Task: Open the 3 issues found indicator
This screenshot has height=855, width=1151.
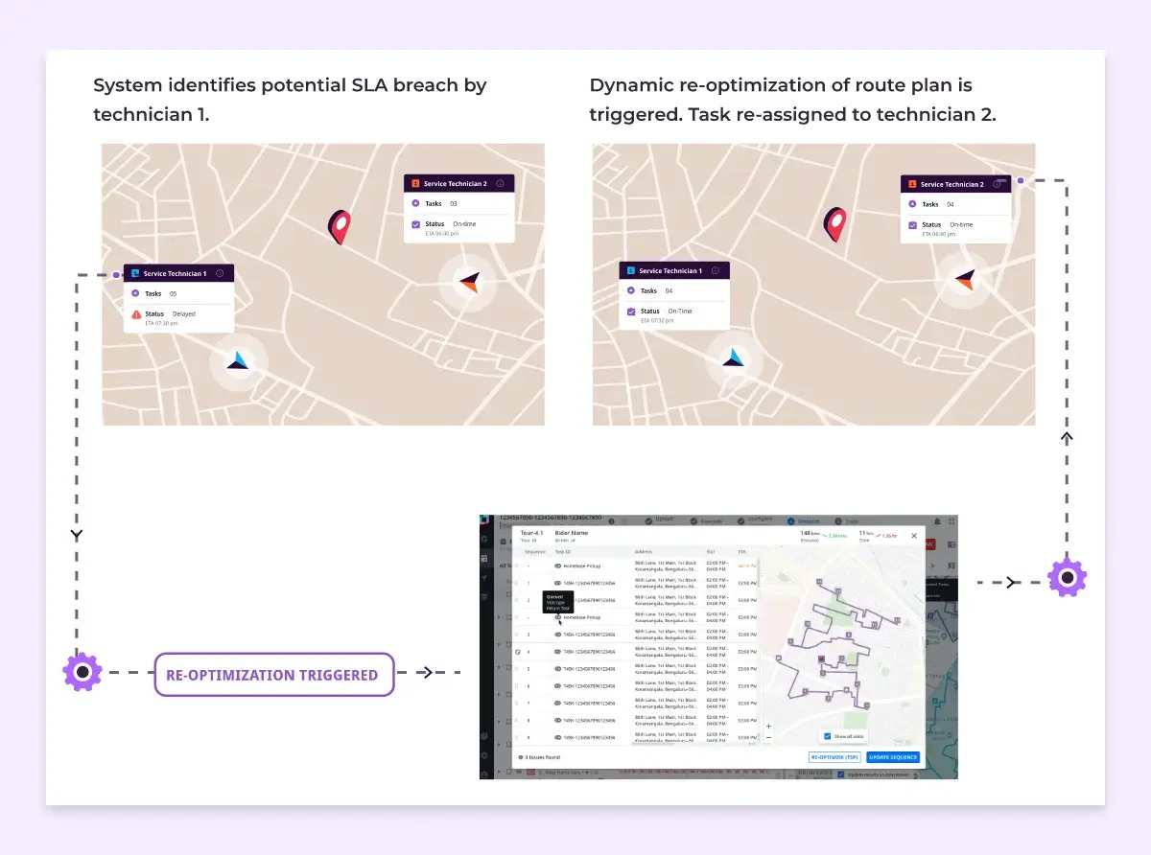Action: click(x=539, y=757)
